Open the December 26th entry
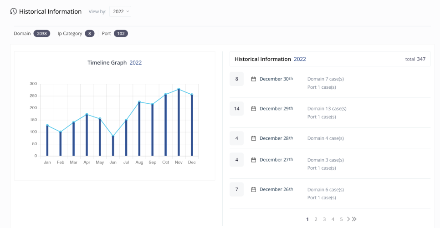The image size is (440, 228). (330, 193)
